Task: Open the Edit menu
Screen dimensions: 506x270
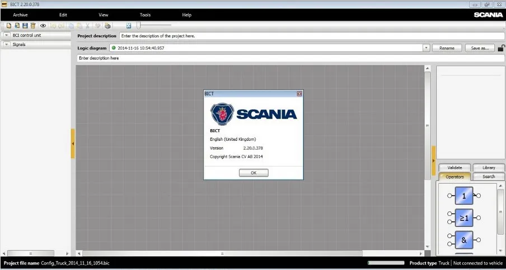Action: 63,15
